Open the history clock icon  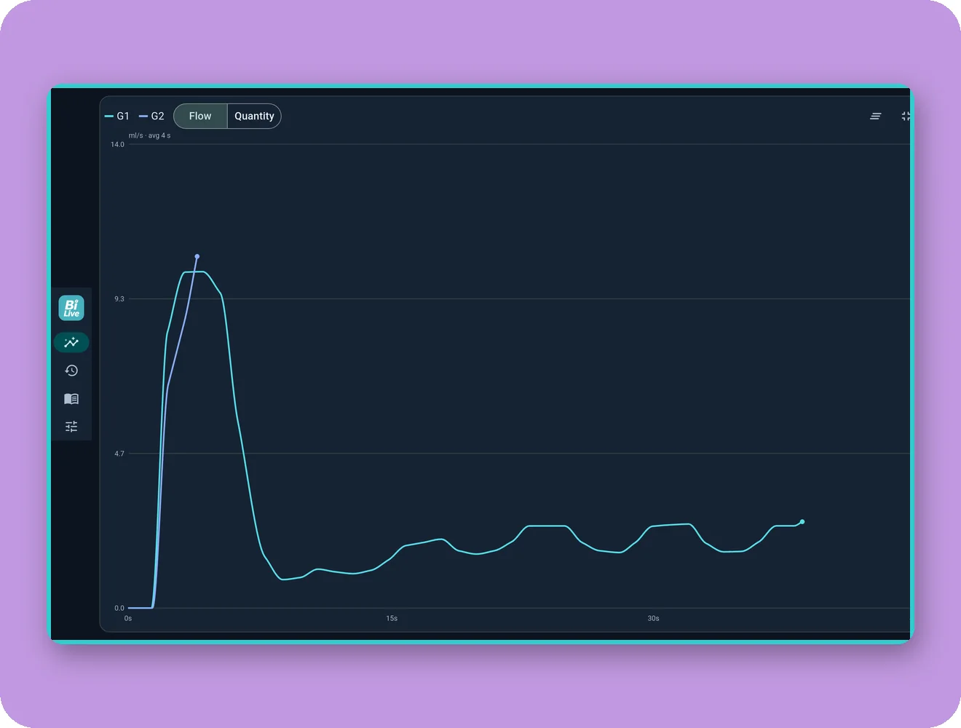point(71,371)
